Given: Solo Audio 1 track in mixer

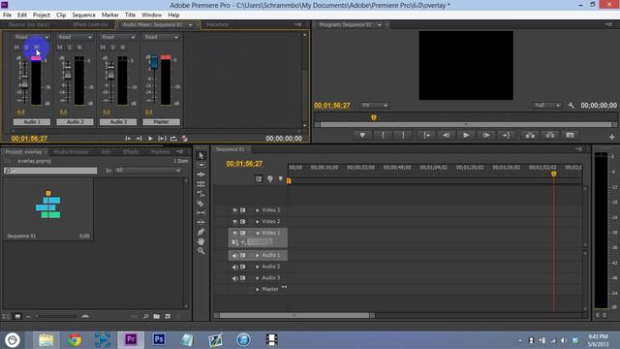Looking at the screenshot, I should pyautogui.click(x=26, y=48).
